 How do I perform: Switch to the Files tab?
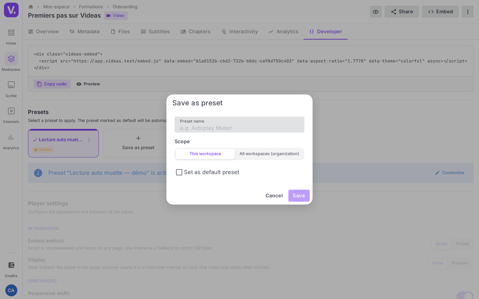[120, 32]
